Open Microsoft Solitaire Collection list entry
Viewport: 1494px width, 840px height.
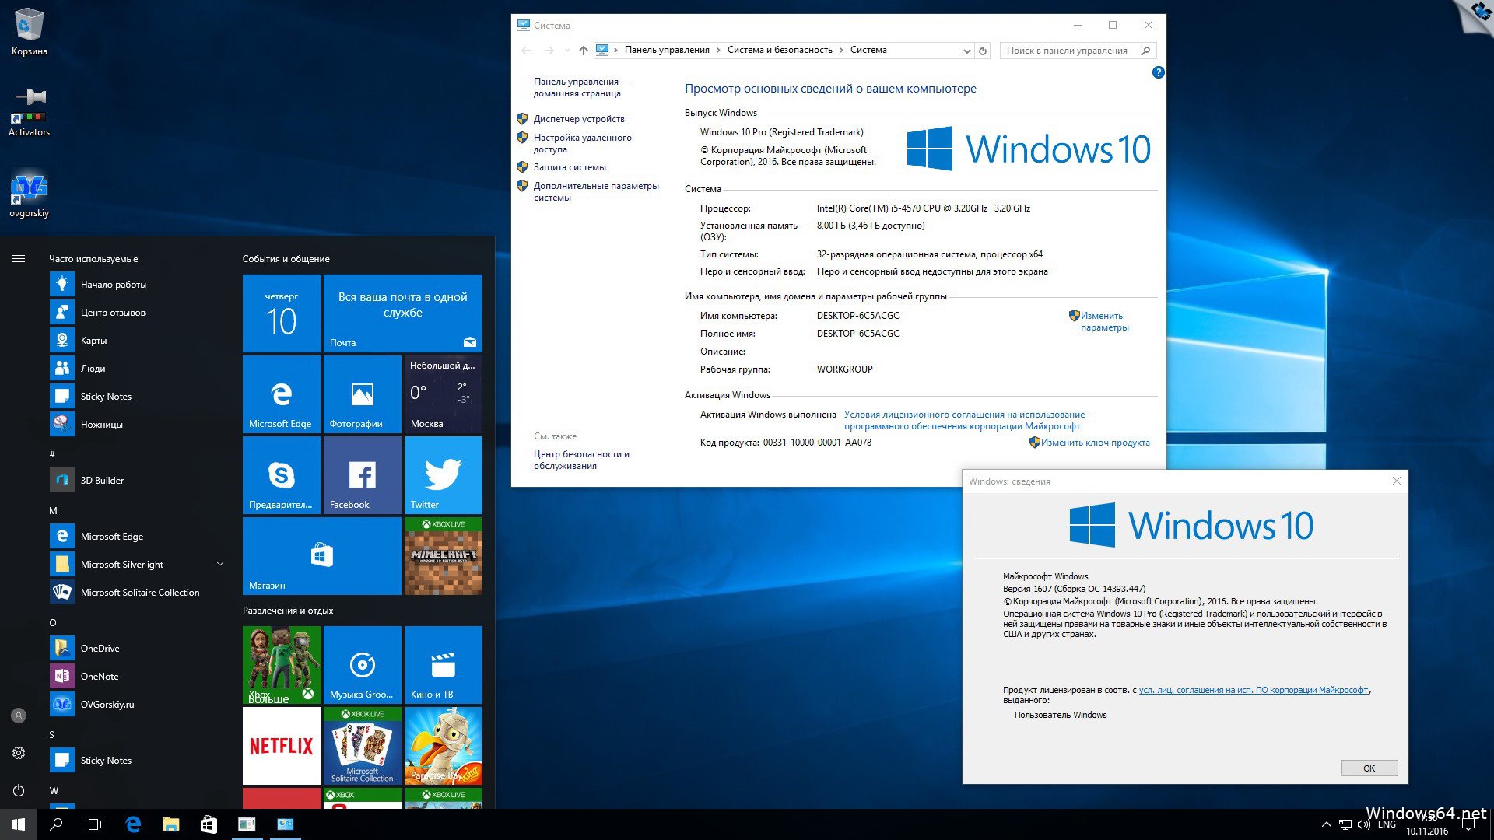[x=137, y=593]
